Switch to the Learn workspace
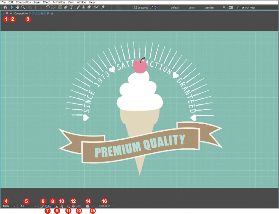279x214 pixels. 192,8
